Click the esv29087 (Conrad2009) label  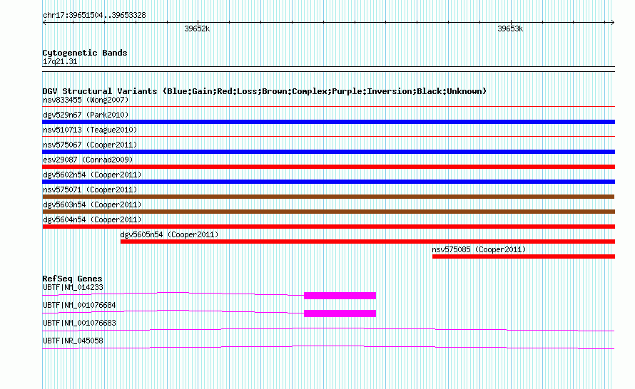coord(88,160)
